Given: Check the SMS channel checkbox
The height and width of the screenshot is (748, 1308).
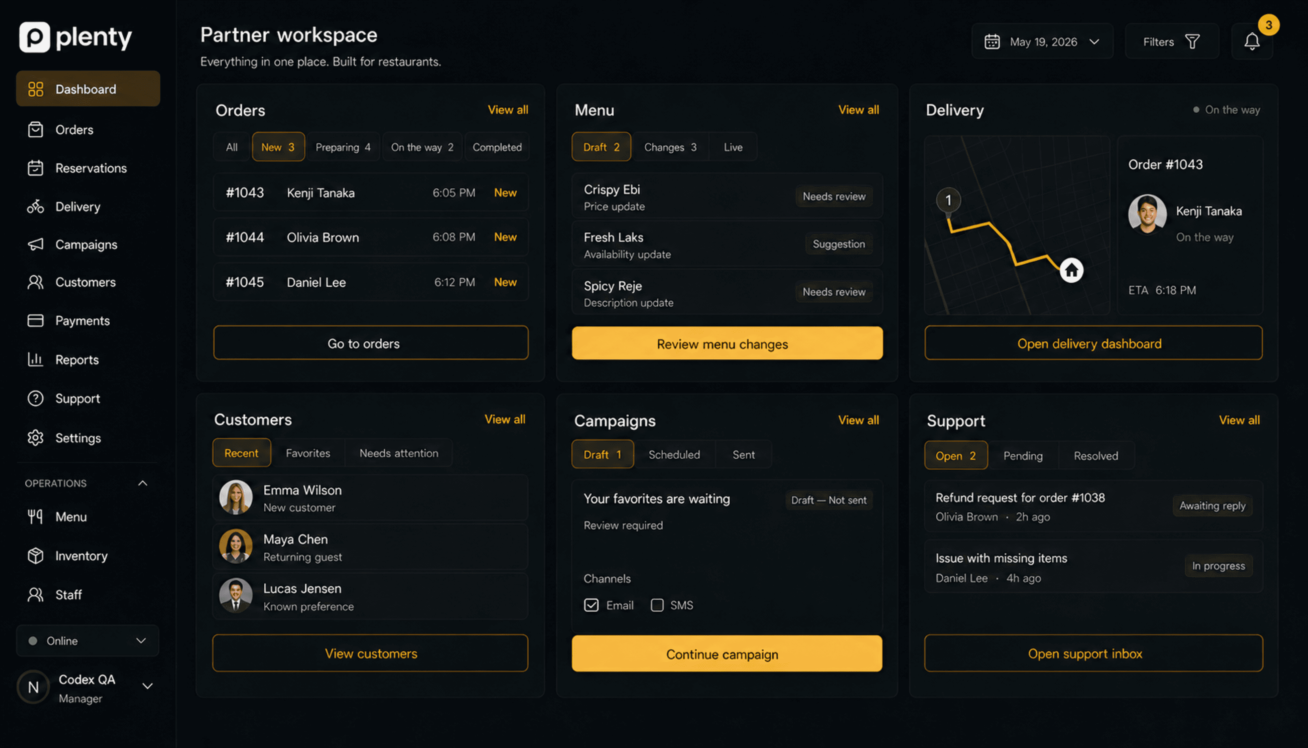Looking at the screenshot, I should [657, 605].
